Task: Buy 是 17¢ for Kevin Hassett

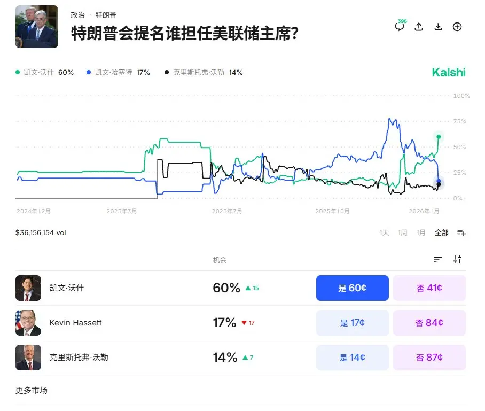Action: 353,323
